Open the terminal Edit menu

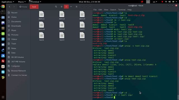point(100,10)
